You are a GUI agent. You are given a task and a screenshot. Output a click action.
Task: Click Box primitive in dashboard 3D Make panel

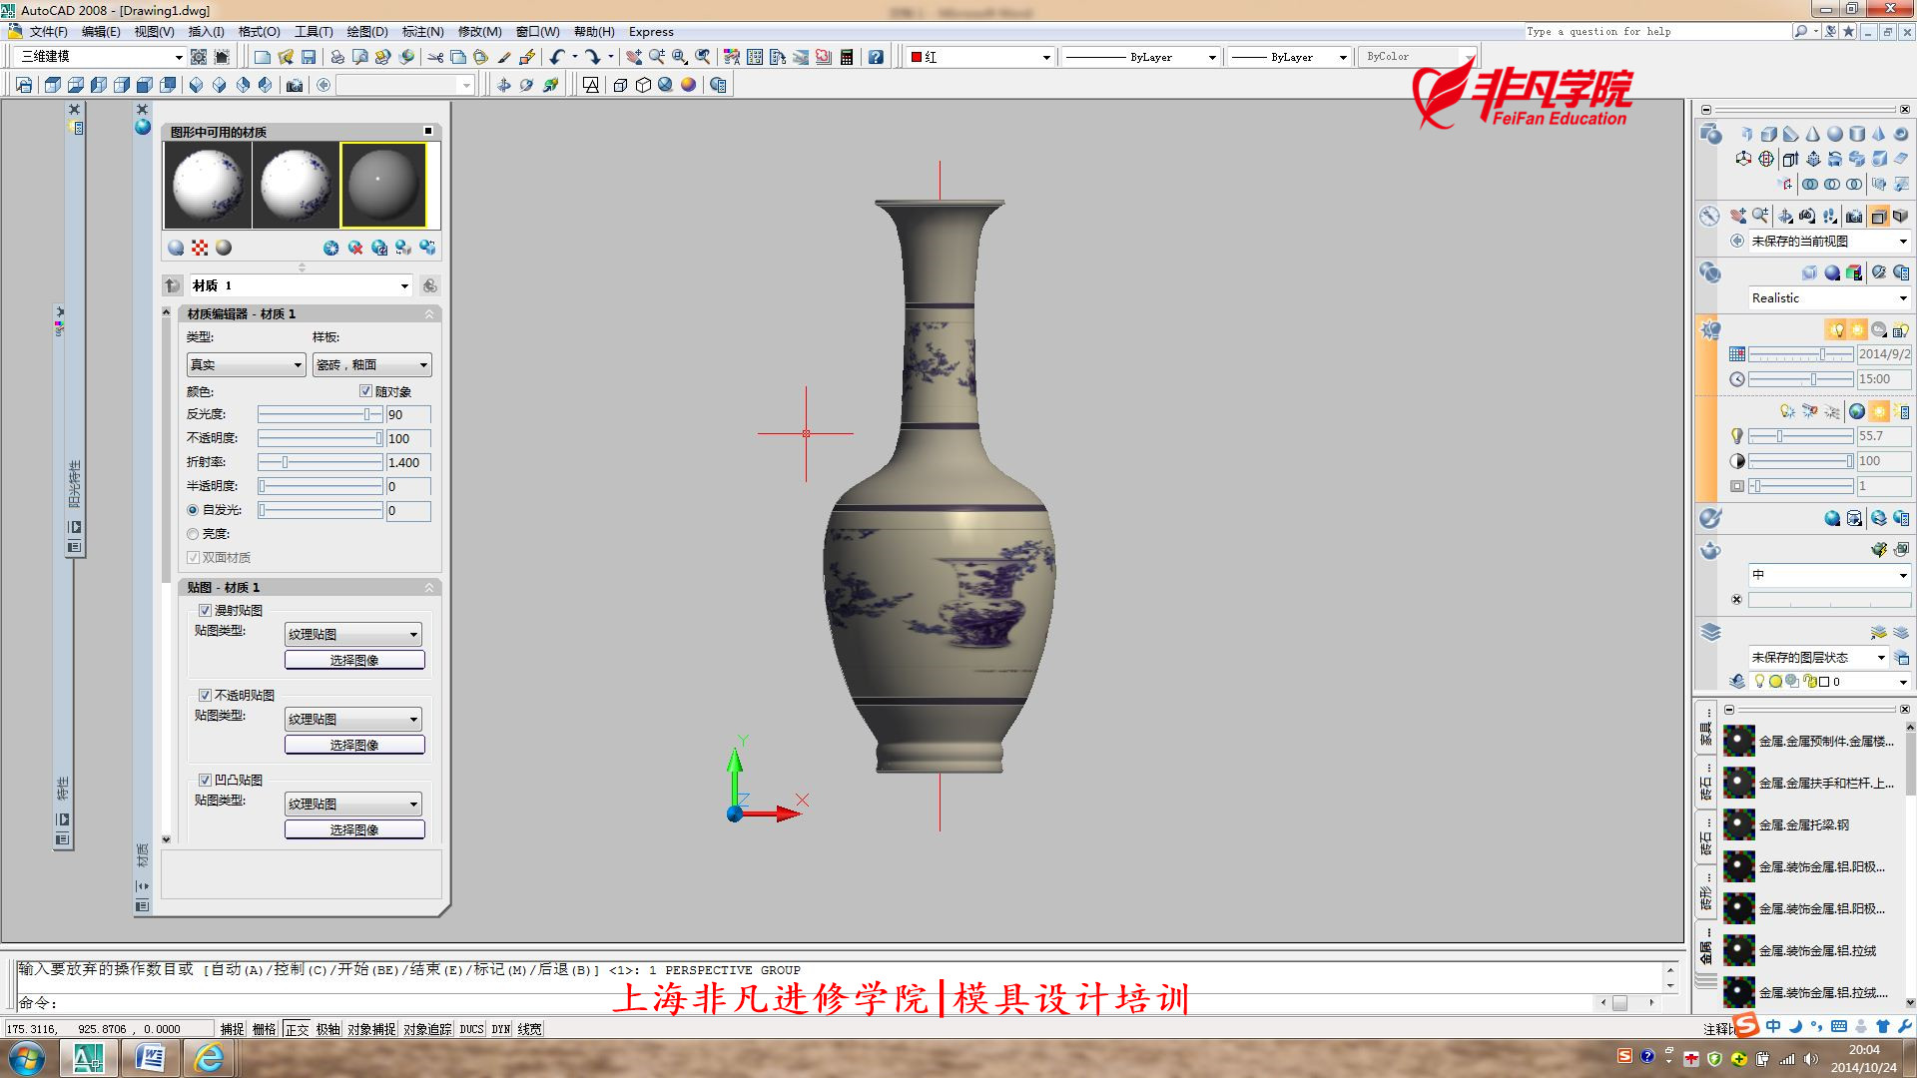click(x=1768, y=134)
